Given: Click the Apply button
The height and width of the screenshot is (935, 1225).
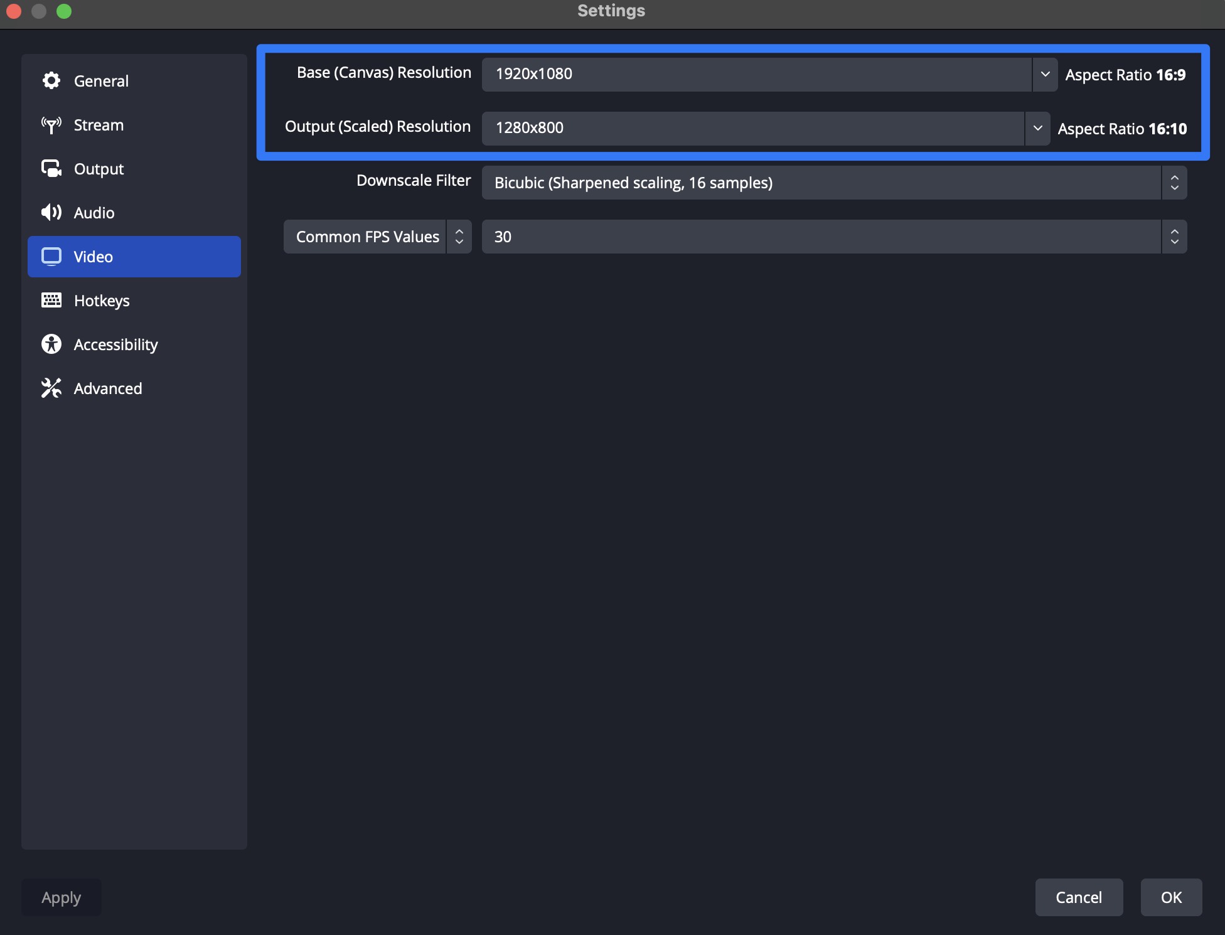Looking at the screenshot, I should tap(61, 897).
